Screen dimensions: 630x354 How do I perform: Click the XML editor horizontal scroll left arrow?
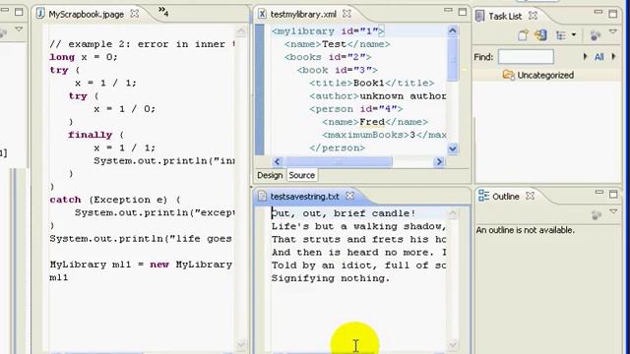pyautogui.click(x=277, y=161)
